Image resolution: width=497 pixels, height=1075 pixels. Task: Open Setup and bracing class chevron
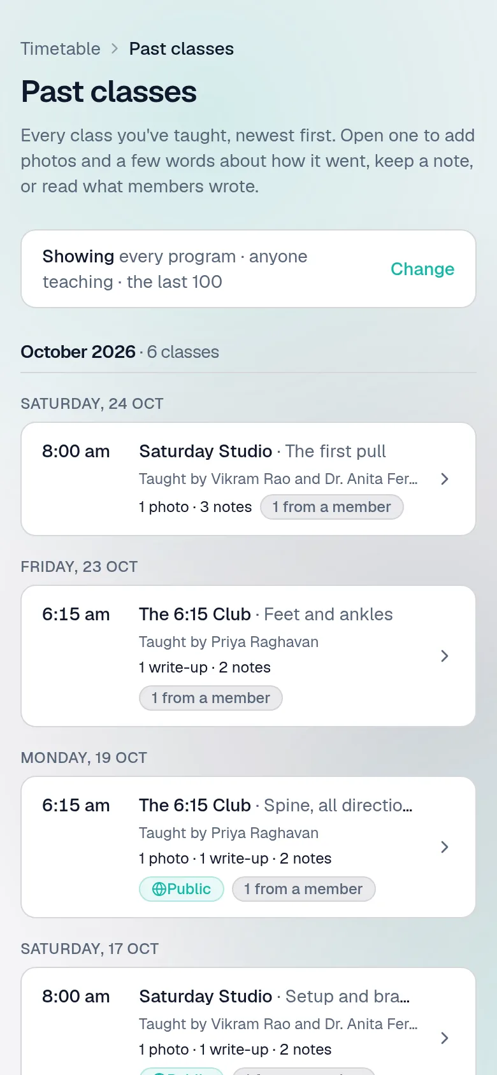click(445, 1038)
